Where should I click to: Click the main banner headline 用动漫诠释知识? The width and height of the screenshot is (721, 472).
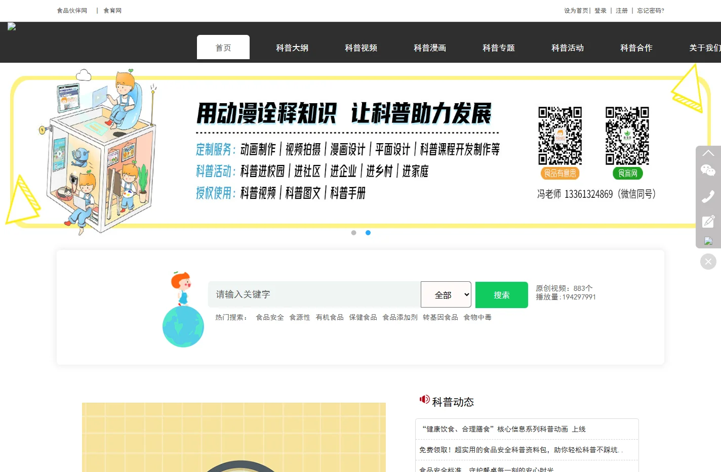coord(266,113)
